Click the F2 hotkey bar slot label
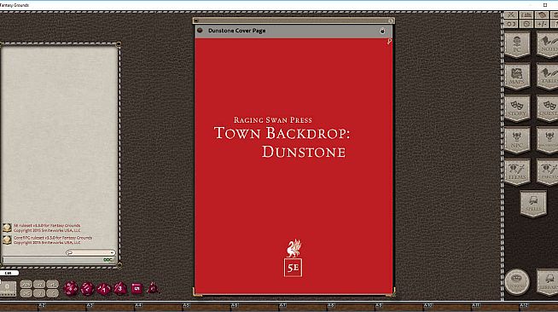 click(x=42, y=305)
